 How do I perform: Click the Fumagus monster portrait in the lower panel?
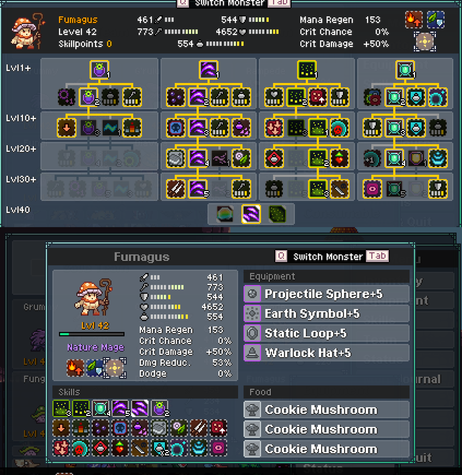pos(93,297)
